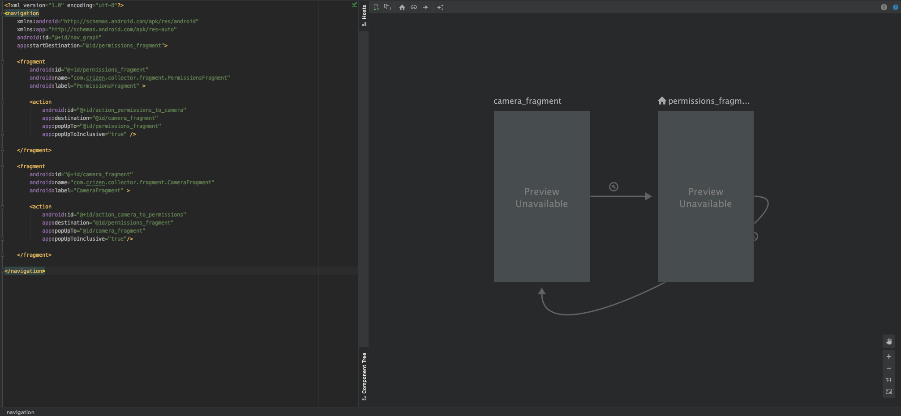Select the action arrow from camera to permissions

click(621, 196)
